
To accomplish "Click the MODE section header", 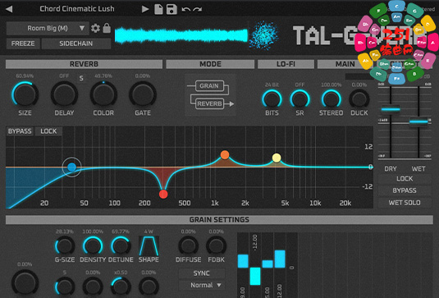I will click(x=210, y=64).
